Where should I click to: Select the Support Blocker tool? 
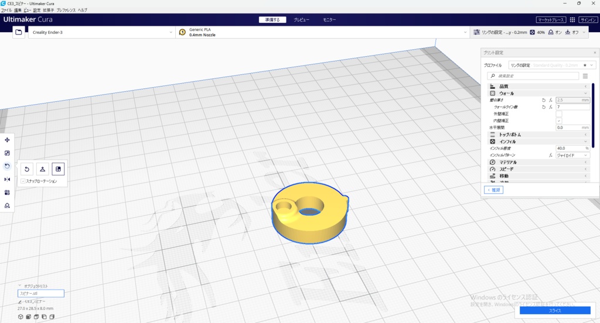click(7, 205)
